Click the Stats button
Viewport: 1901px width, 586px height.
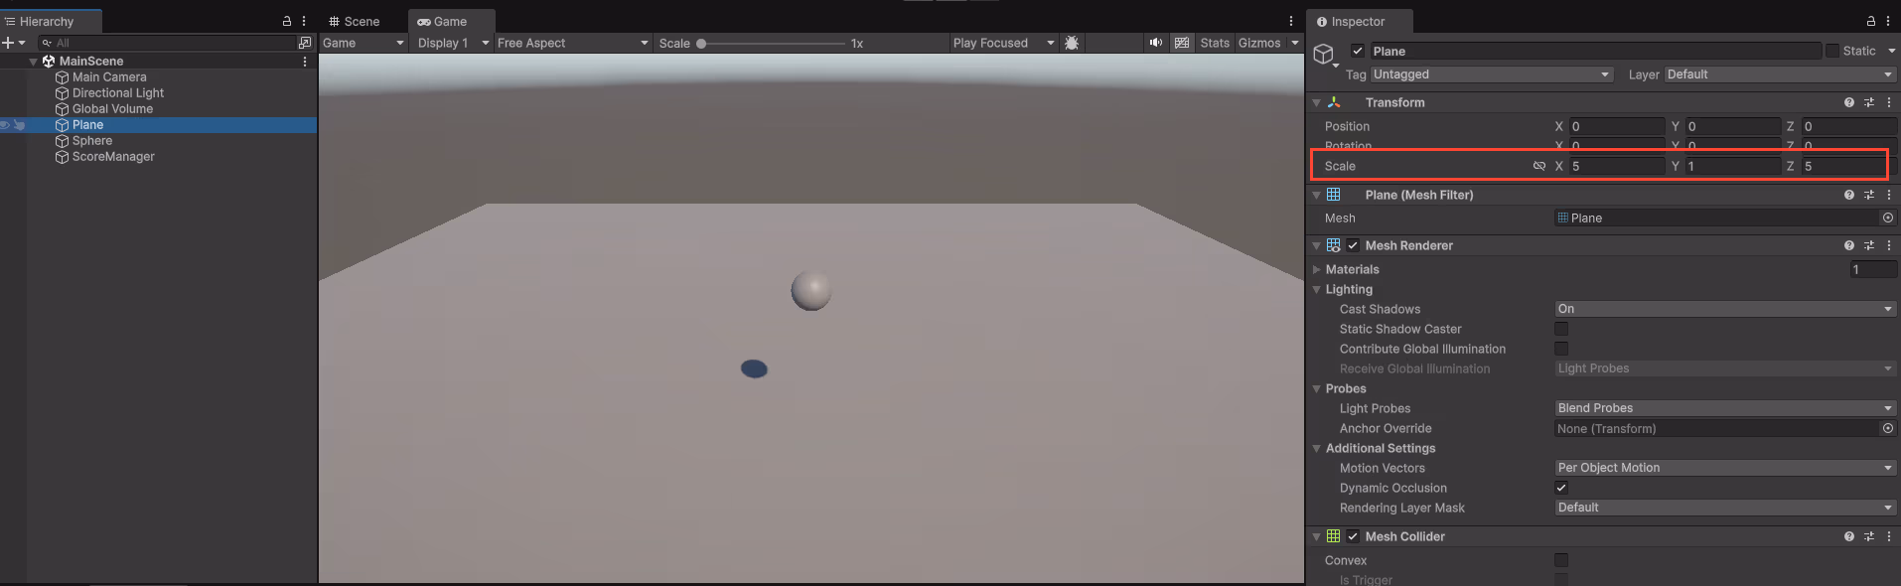[x=1214, y=43]
